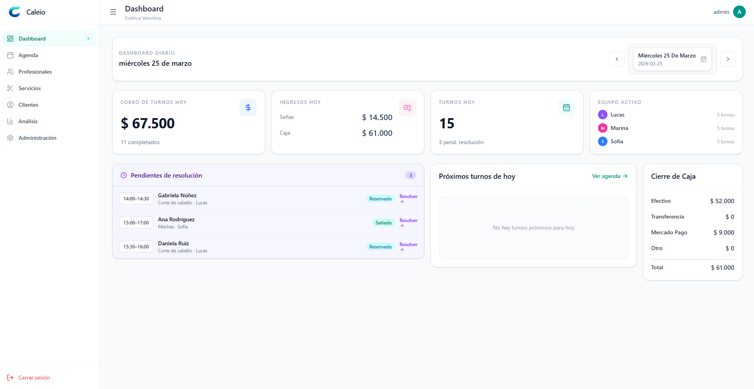The height and width of the screenshot is (389, 754).
Task: Click the Análisis bar chart icon
Action: click(x=11, y=121)
